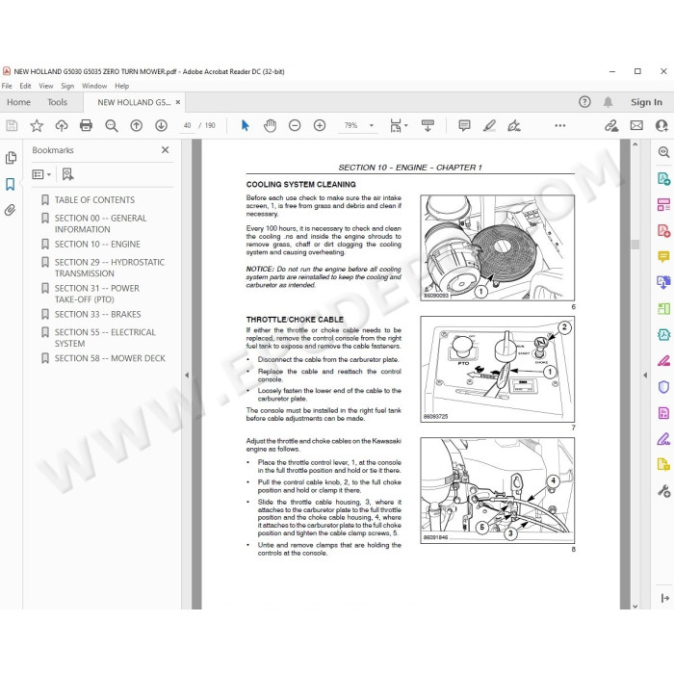
Task: Click the Save file icon
Action: 12,125
